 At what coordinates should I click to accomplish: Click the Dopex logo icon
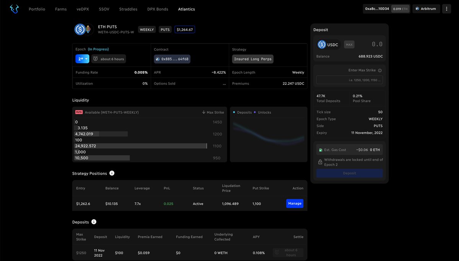(14, 8)
